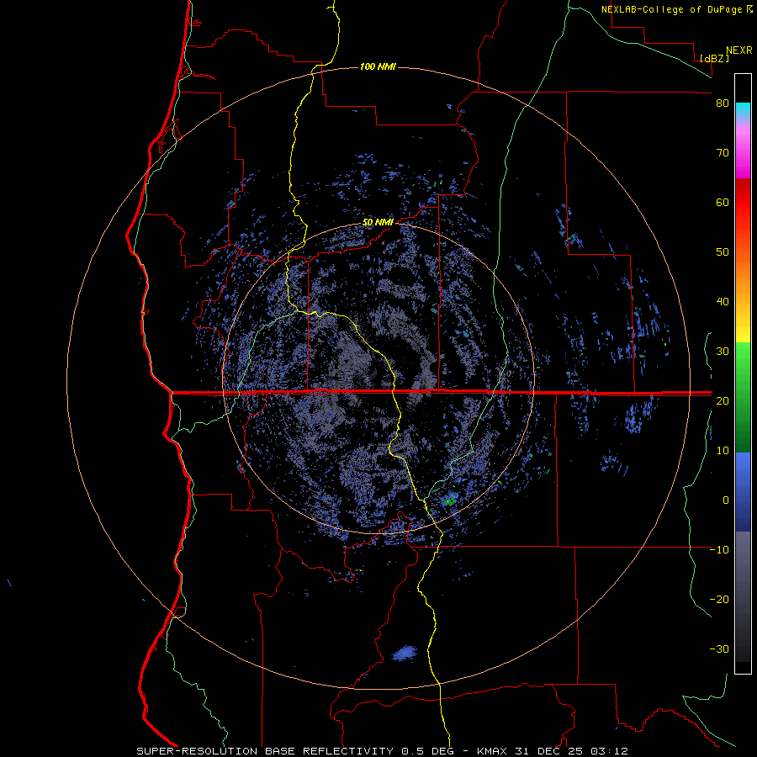Click the 20 value on the dBZ scale
Image resolution: width=757 pixels, height=757 pixels.
tap(723, 401)
